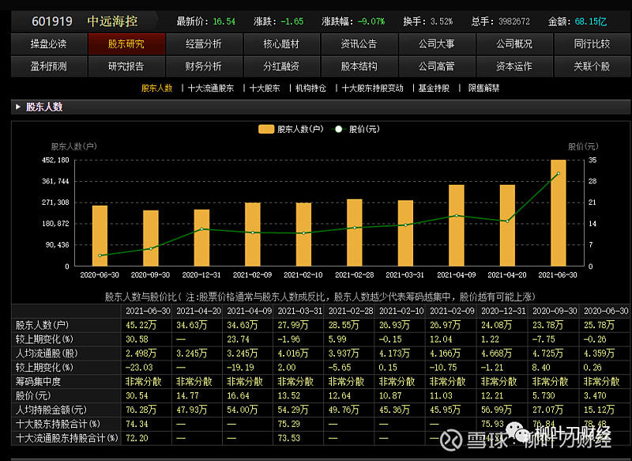Screen dimensions: 632x461
Task: Click 2021-03-31 table column header
Action: tap(300, 311)
